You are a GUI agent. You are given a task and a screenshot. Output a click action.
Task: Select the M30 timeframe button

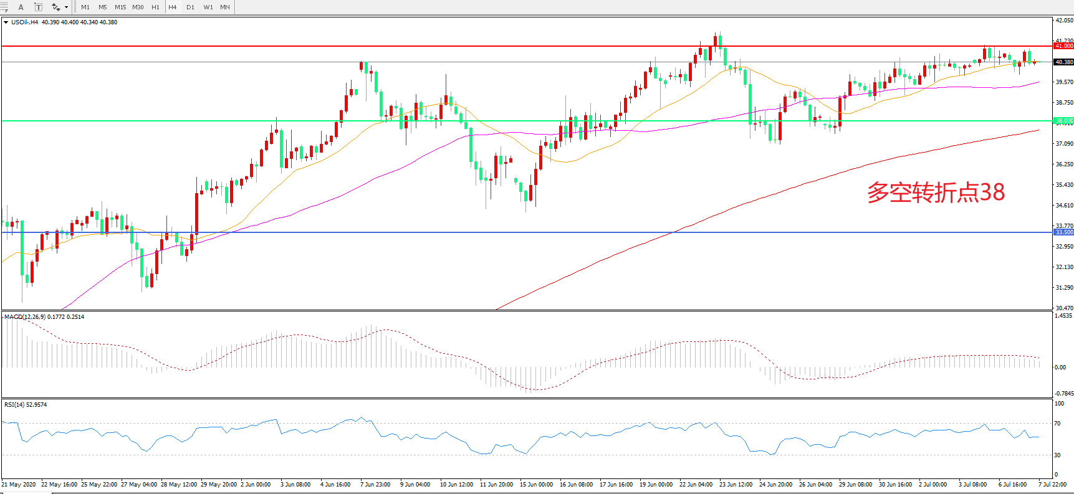[x=138, y=7]
